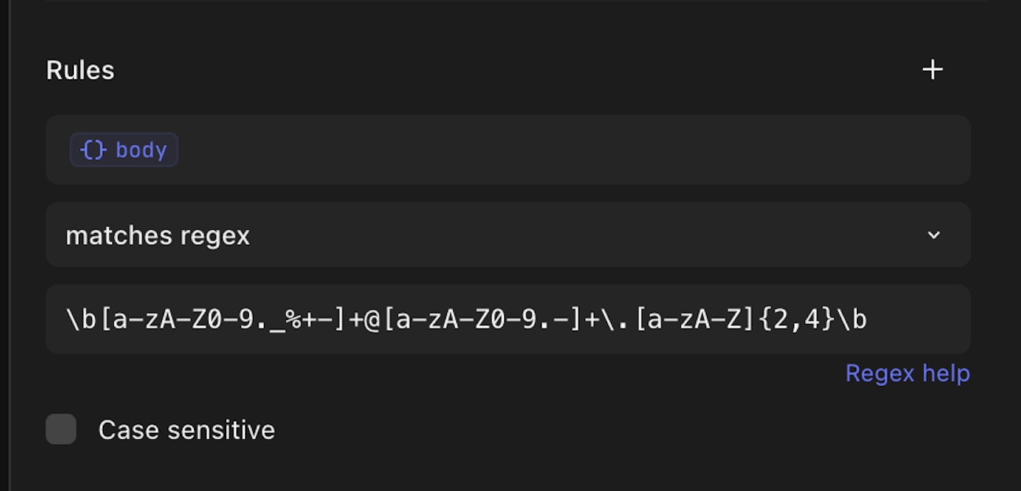Tick the checkbox left of Case sensitive

tap(61, 430)
